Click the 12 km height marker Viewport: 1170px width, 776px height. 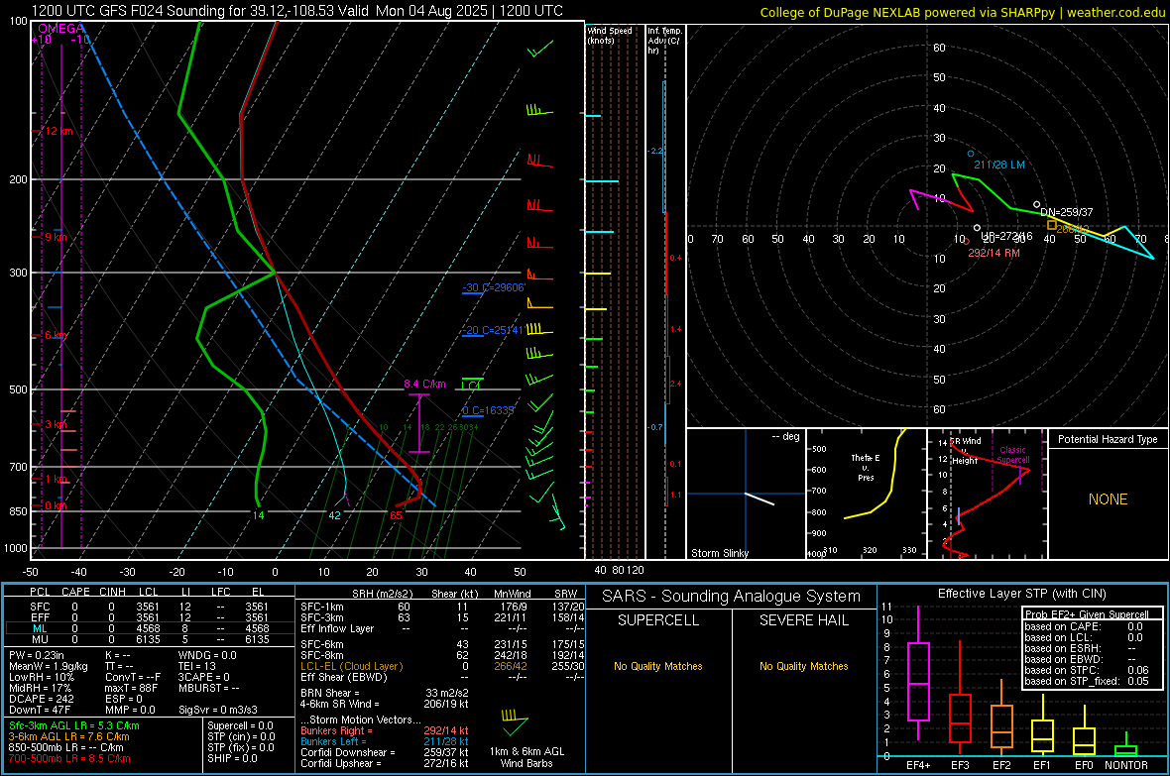pyautogui.click(x=58, y=131)
